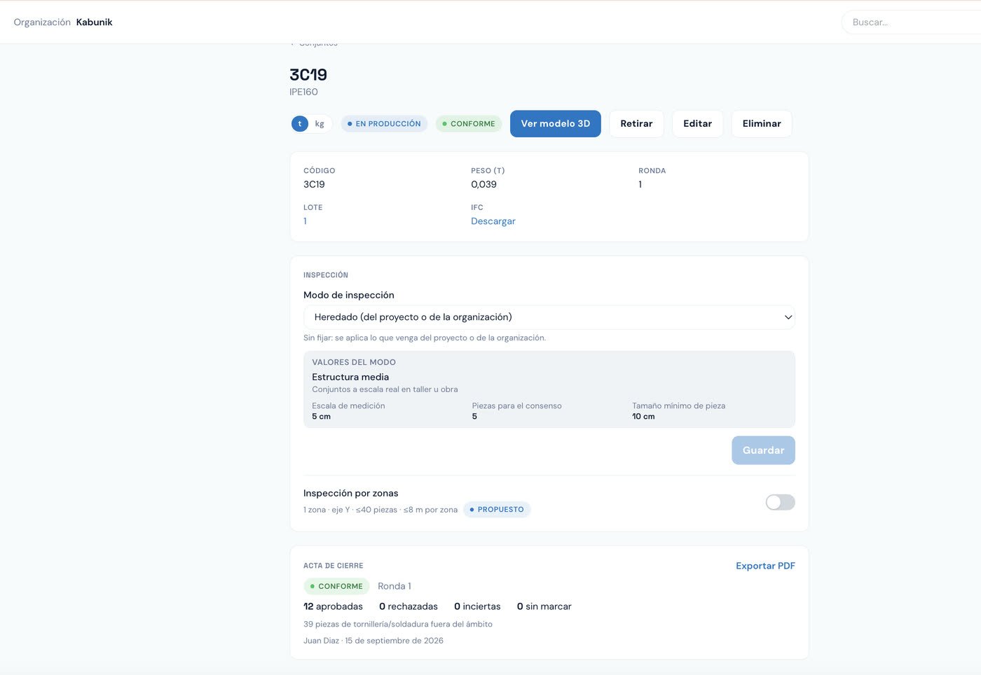
Task: Switch weight unit to tonnes (t)
Action: 300,124
